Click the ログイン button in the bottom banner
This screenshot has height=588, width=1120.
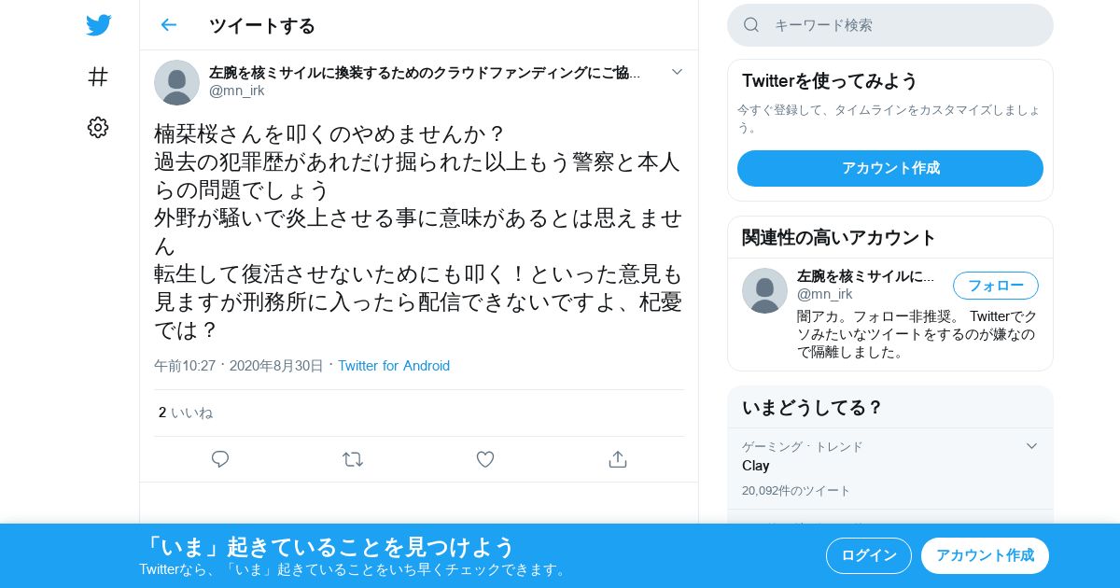click(869, 555)
